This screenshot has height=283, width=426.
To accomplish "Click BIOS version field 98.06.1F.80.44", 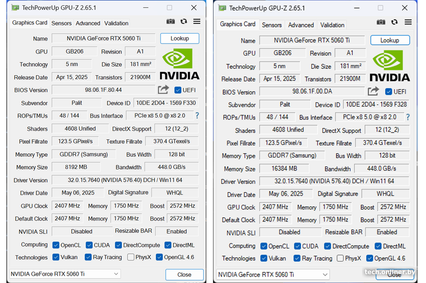I will pos(103,90).
